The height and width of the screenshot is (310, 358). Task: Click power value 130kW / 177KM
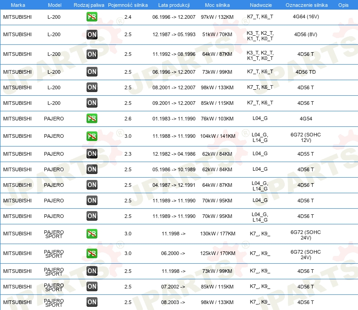click(217, 234)
